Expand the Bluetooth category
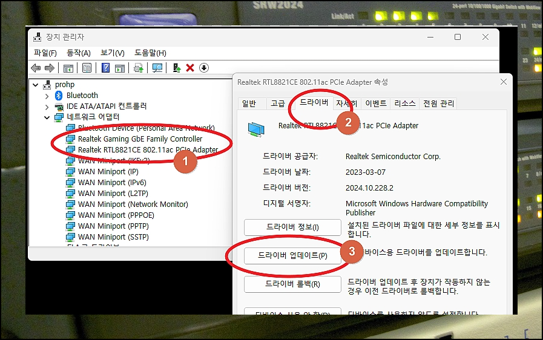This screenshot has width=543, height=340. point(47,96)
